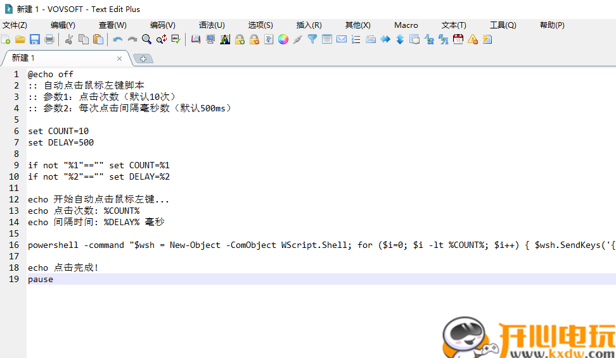The image size is (616, 358).
Task: Run spell check with the abc checkmark icon
Action: tap(176, 39)
